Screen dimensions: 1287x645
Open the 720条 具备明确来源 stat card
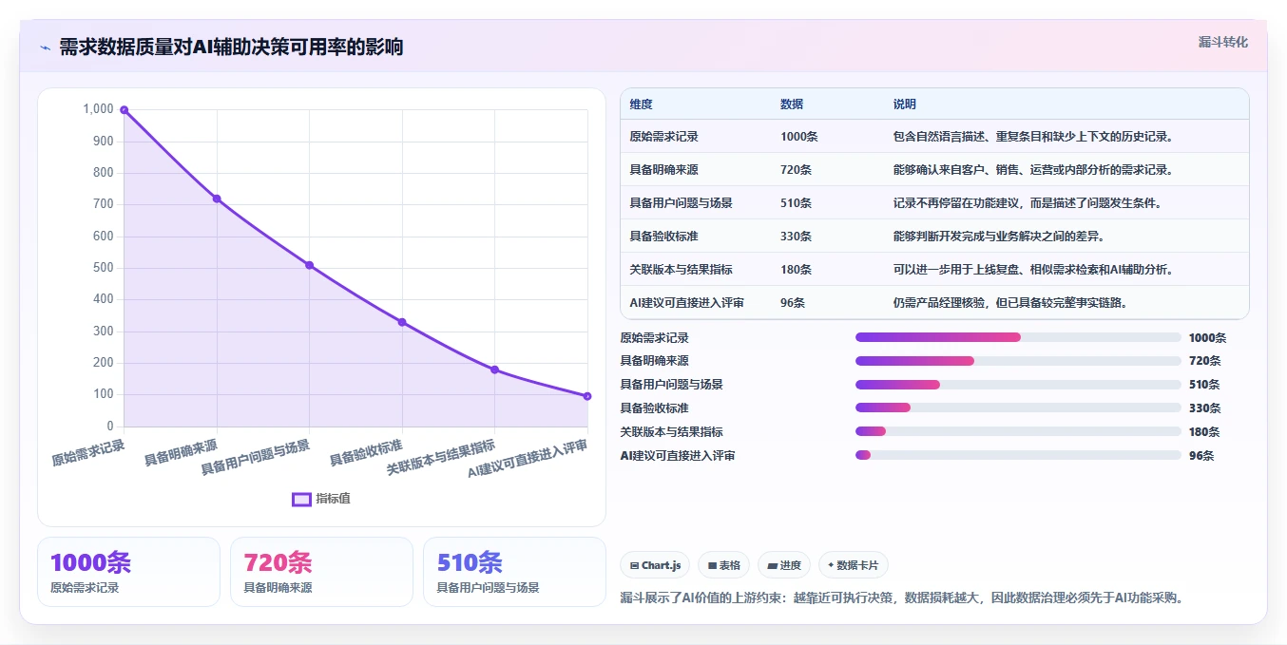click(x=321, y=572)
